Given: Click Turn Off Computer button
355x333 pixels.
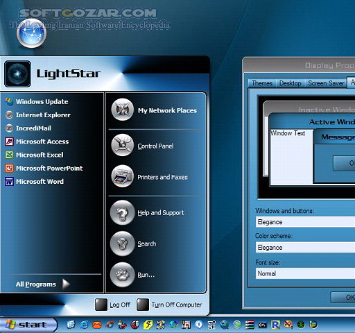Looking at the screenshot, I should click(x=169, y=305).
